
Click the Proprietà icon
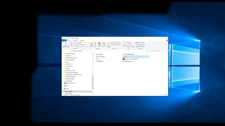coord(125,43)
